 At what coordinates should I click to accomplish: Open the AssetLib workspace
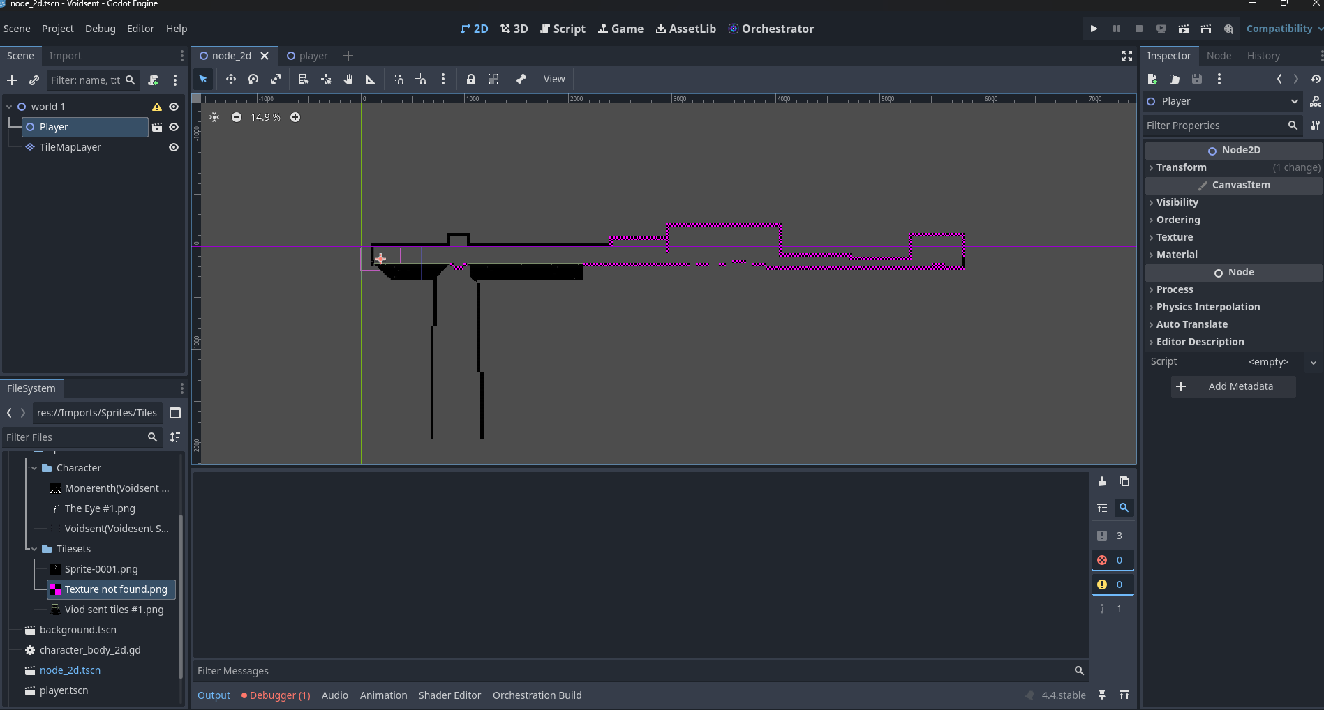pos(686,29)
